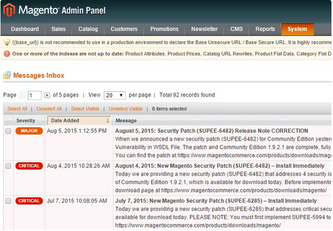The image size is (333, 231).
Task: Click the page number input field
Action: coord(35,95)
